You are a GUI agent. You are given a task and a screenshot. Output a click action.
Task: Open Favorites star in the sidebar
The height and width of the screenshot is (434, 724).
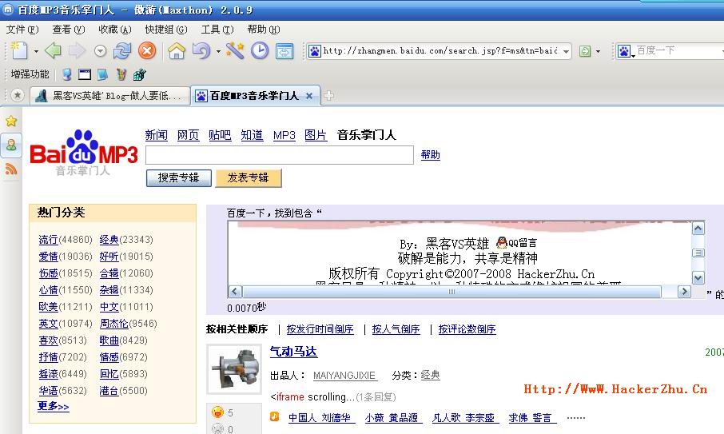(x=11, y=121)
